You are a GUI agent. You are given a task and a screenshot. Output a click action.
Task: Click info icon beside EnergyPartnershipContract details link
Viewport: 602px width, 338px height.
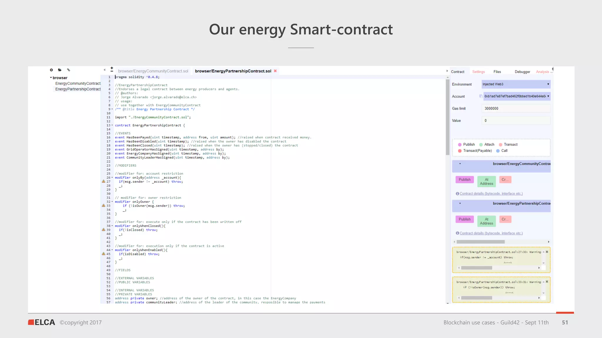tap(457, 233)
